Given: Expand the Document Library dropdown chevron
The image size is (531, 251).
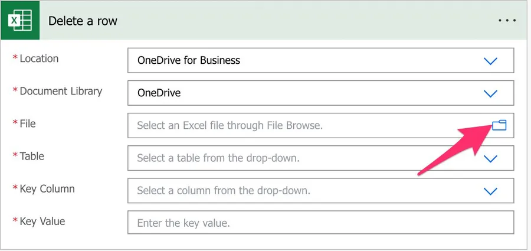Looking at the screenshot, I should 490,93.
